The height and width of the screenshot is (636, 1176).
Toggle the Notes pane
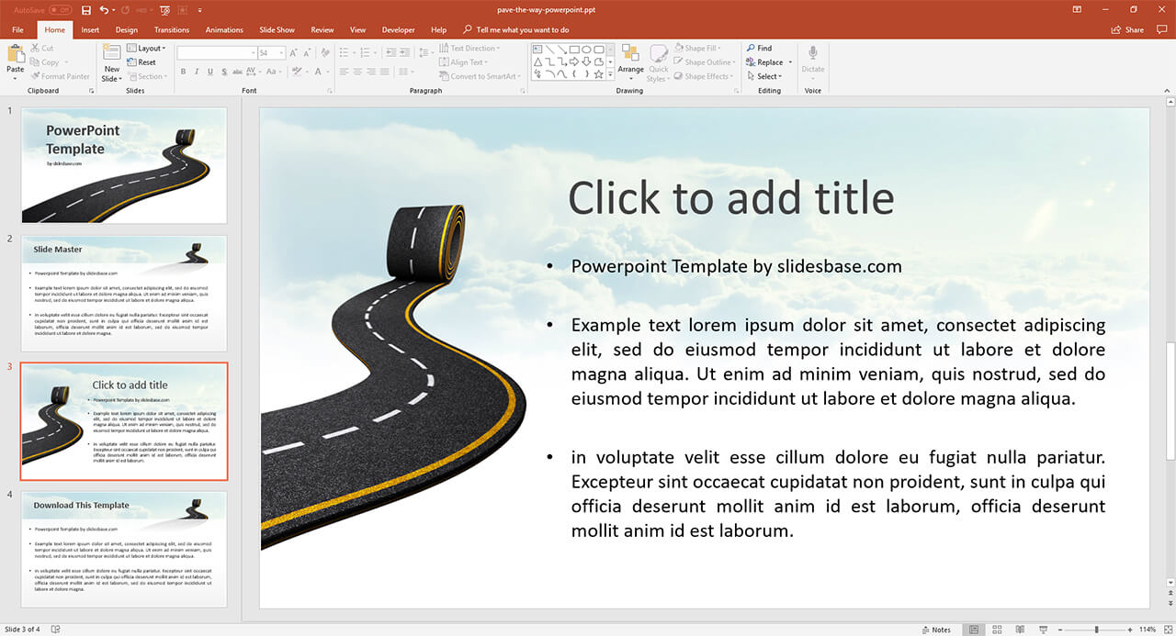[936, 630]
